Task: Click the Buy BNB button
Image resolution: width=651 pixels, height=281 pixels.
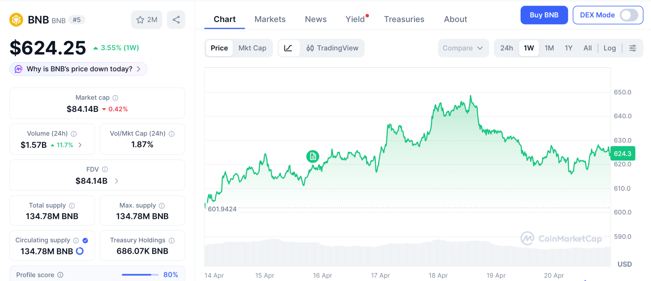Action: [544, 15]
